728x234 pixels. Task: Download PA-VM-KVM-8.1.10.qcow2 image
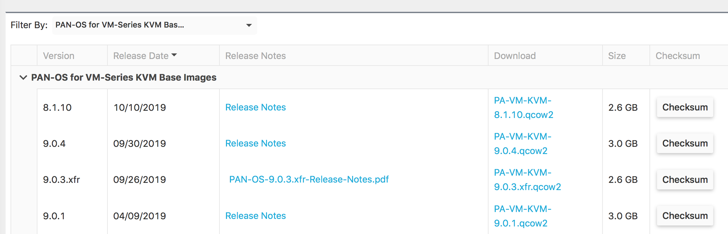click(523, 107)
